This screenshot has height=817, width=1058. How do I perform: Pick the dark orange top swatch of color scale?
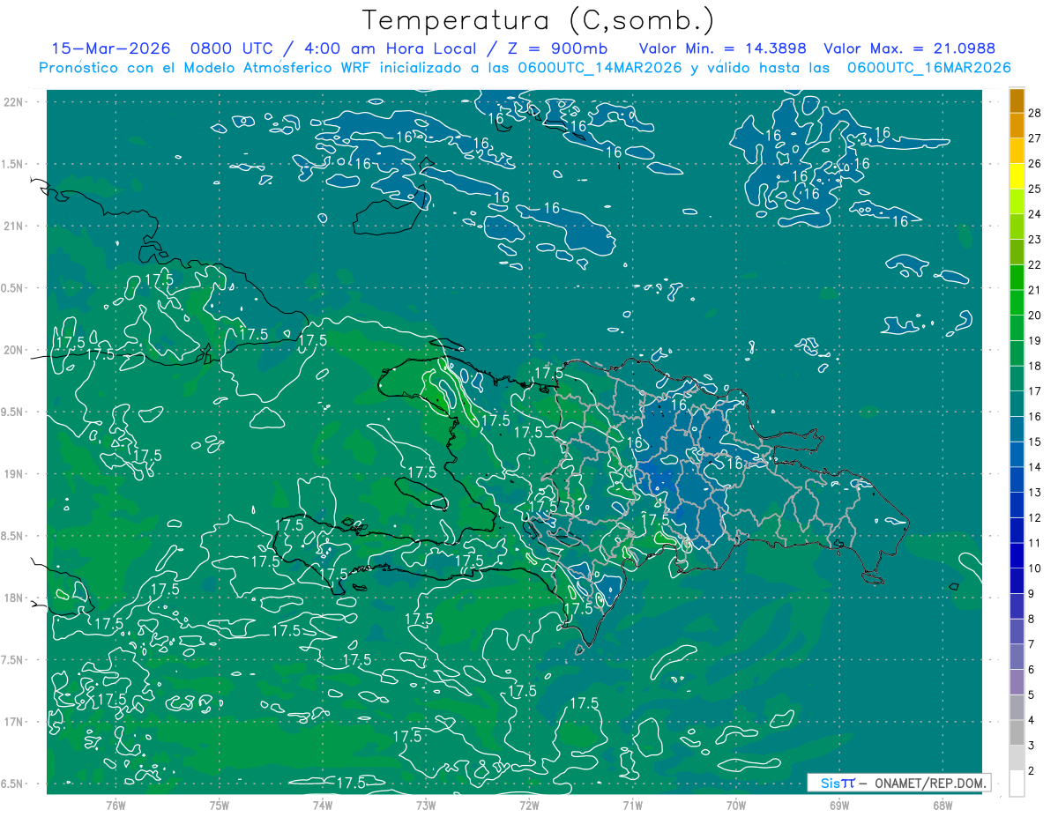[x=1017, y=100]
